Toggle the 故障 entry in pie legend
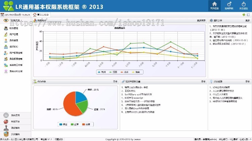252x141 pixels. (86, 125)
